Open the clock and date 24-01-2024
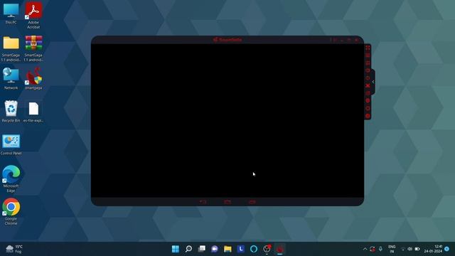The height and width of the screenshot is (256, 455). (x=433, y=249)
